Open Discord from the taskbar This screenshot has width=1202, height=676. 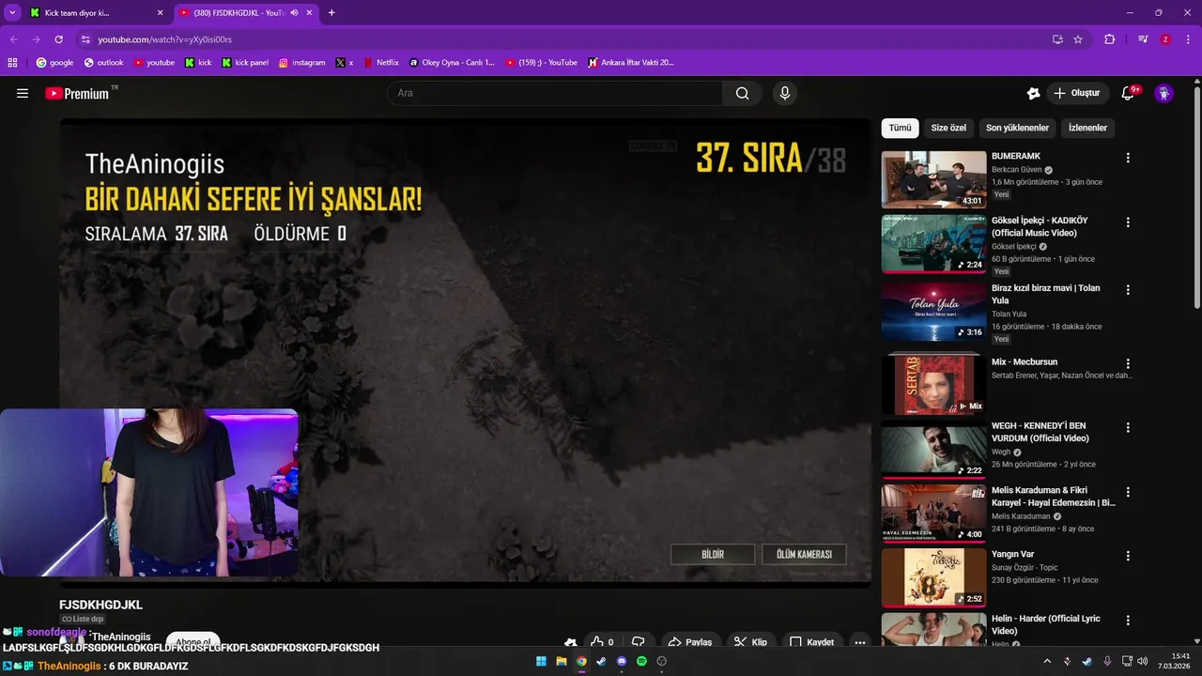[x=622, y=661]
